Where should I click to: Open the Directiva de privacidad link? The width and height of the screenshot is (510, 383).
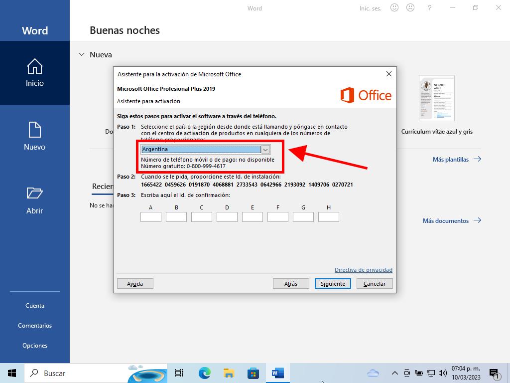[x=363, y=270]
